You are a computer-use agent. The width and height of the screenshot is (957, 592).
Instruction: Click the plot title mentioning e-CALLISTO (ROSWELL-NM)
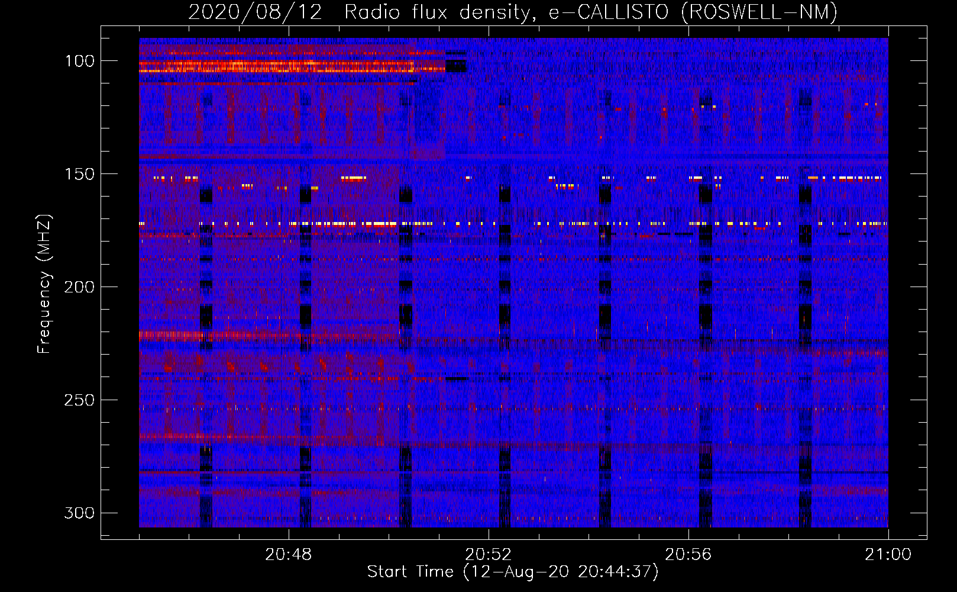[513, 12]
